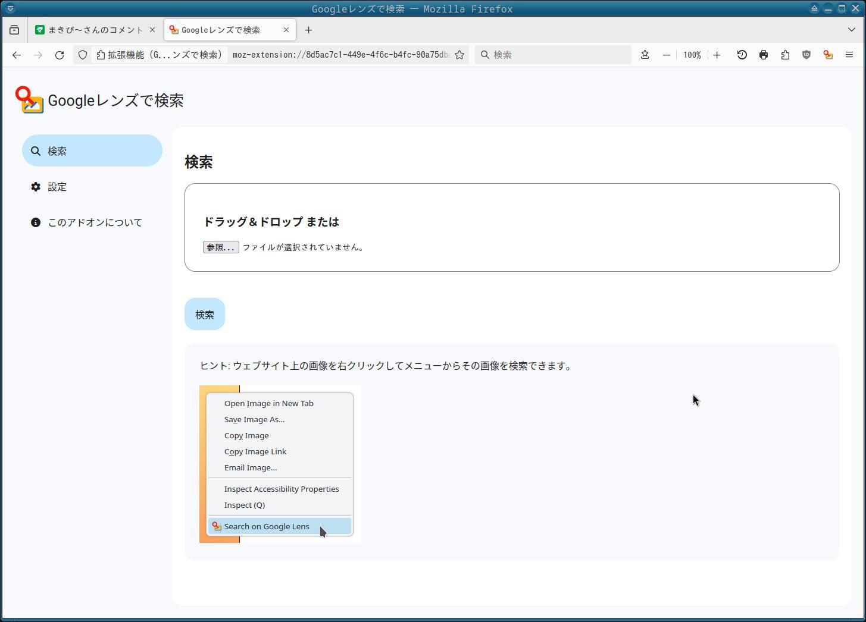This screenshot has height=622, width=866.
Task: Open the Firefox View recent browsing button
Action: point(14,30)
